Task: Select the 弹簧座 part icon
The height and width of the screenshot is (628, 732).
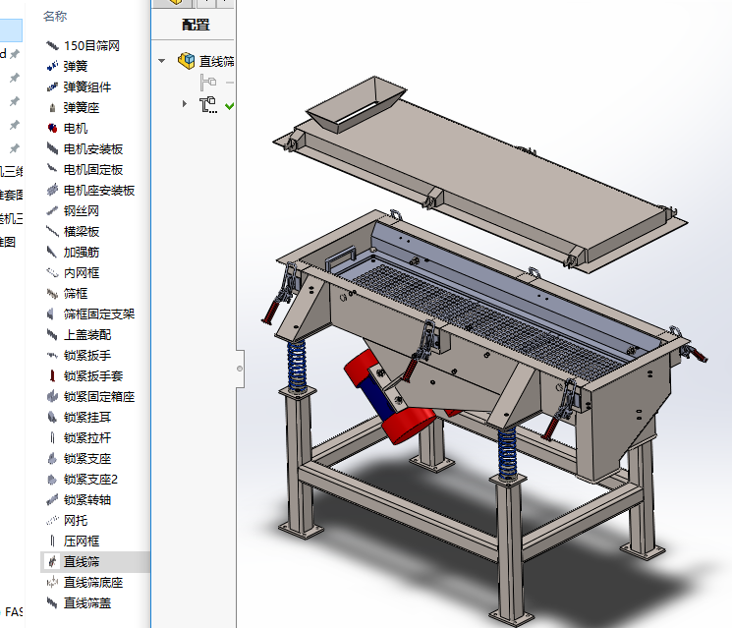Action: (x=52, y=108)
